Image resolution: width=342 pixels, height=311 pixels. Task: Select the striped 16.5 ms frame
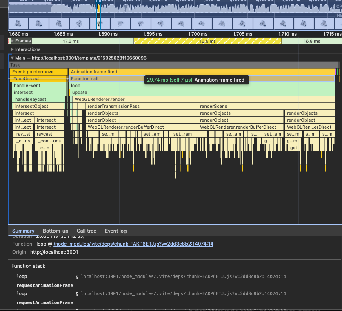tap(207, 41)
